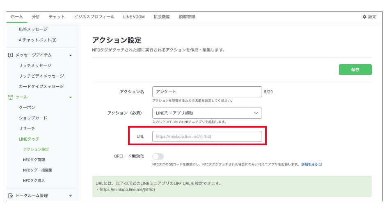Click the ツール section label
The width and height of the screenshot is (391, 209).
click(21, 97)
